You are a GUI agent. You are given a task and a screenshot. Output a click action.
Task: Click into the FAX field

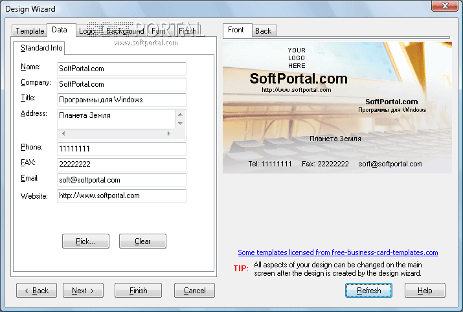pyautogui.click(x=122, y=164)
